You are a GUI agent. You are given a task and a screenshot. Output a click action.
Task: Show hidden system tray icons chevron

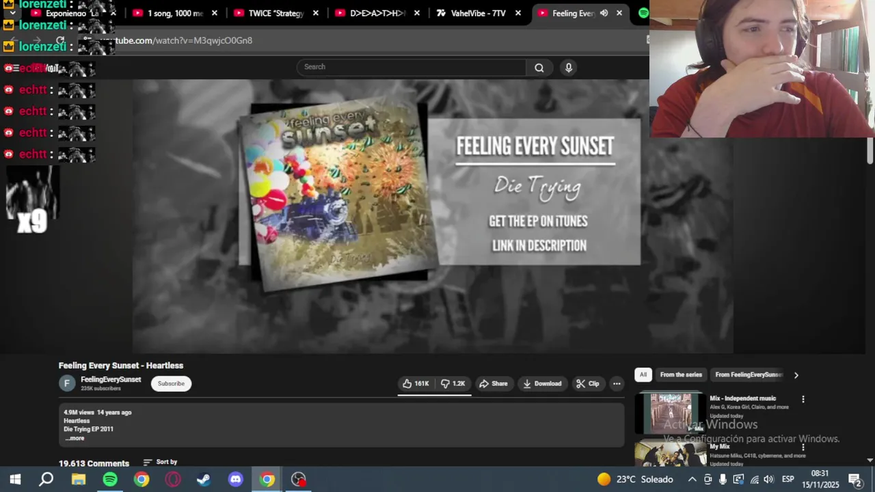692,480
